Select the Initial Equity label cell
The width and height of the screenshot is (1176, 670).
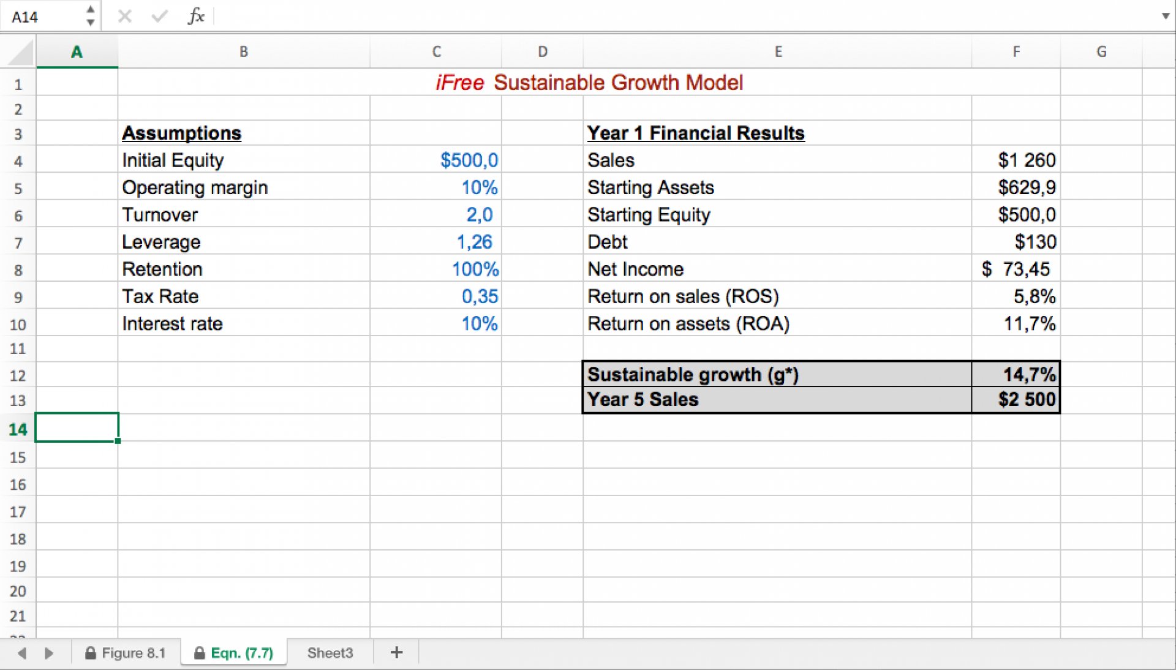point(244,160)
